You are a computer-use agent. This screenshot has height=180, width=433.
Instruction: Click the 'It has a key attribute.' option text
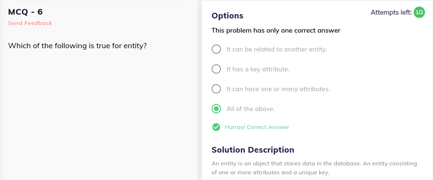258,69
